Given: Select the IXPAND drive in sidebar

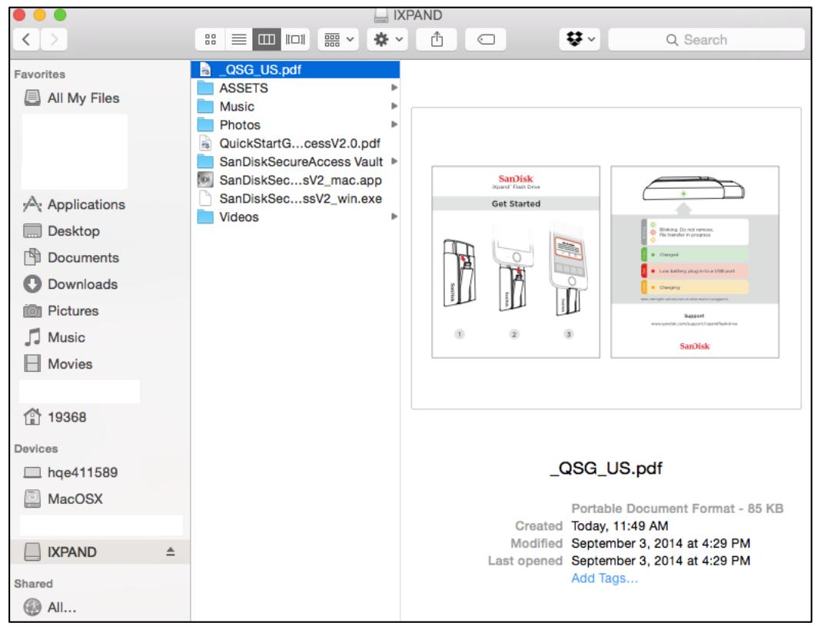Looking at the screenshot, I should [x=100, y=551].
